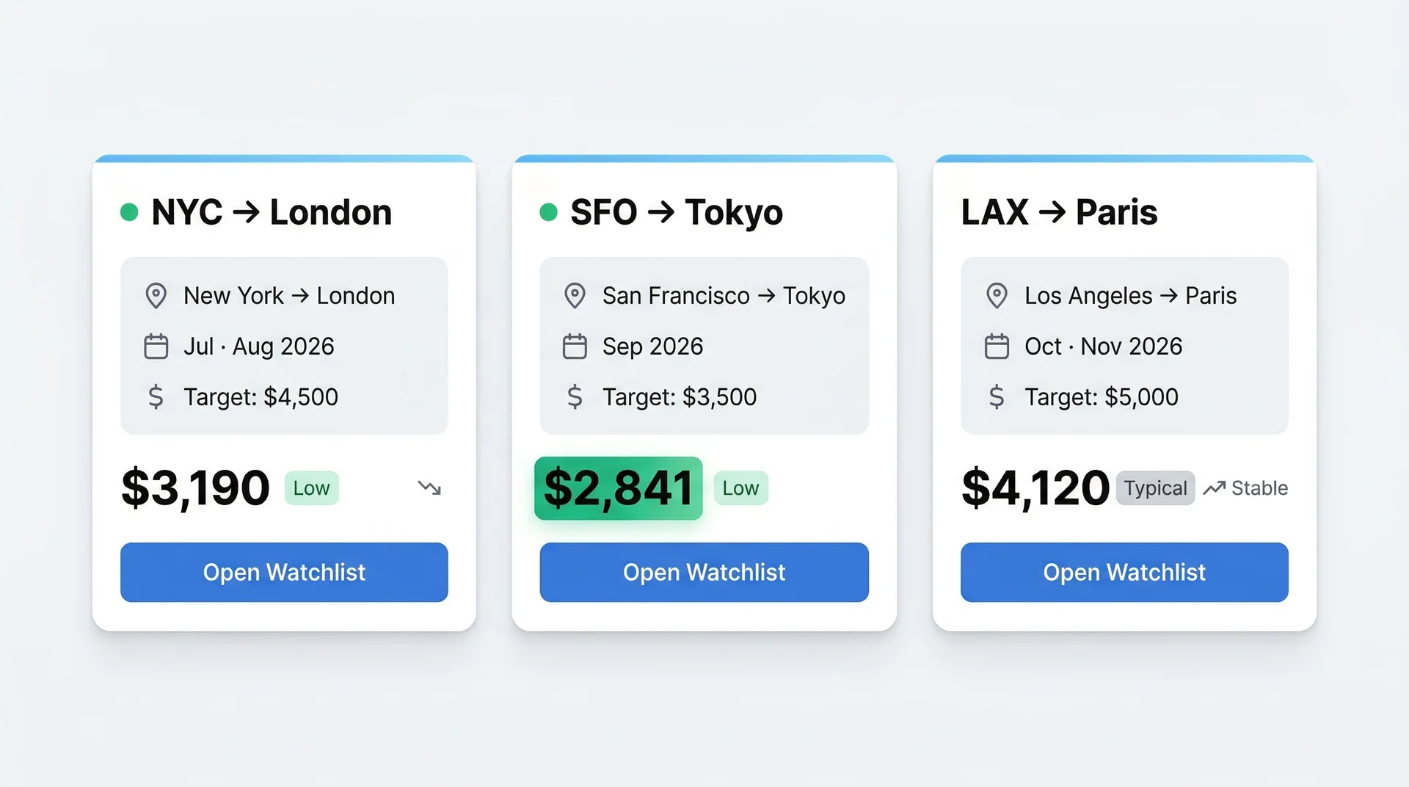Toggle the green status dot on SFO card
Screen dimensions: 1409x787
[x=550, y=211]
